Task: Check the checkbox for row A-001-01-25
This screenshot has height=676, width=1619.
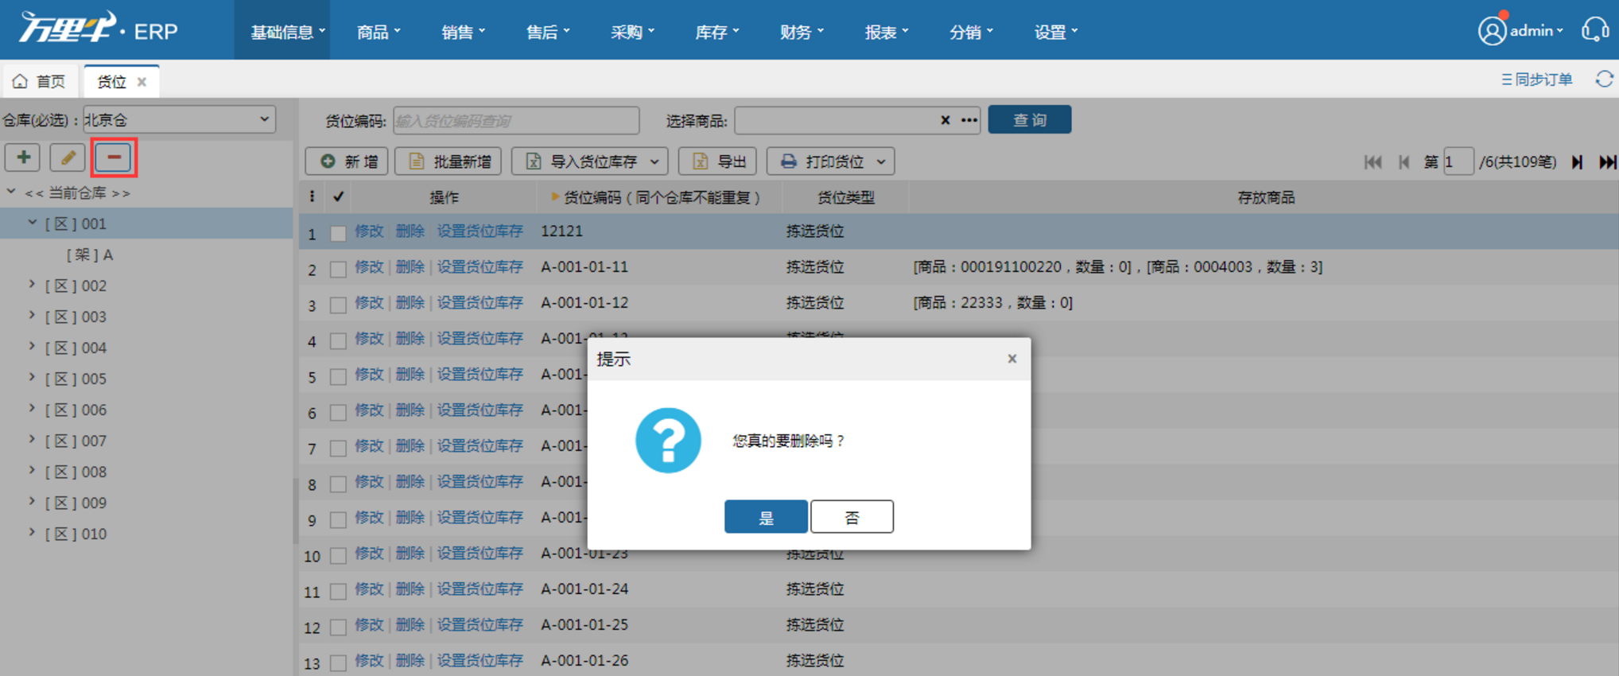Action: click(338, 627)
